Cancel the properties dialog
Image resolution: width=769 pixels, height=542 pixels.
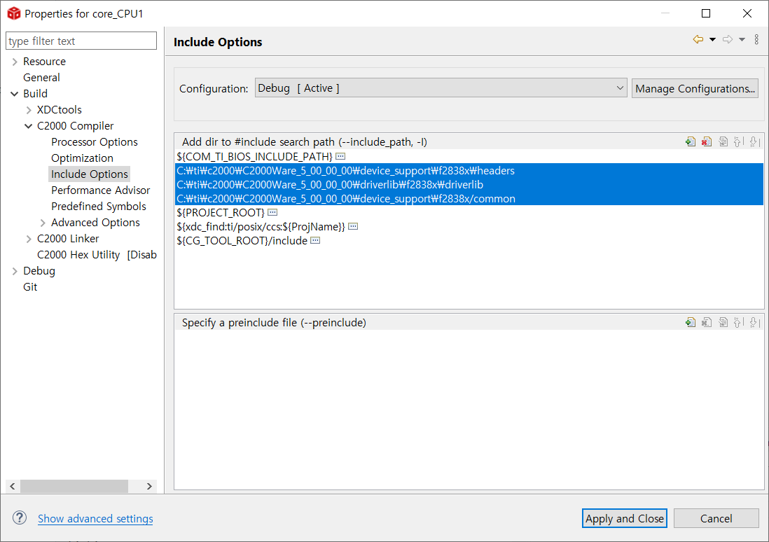pos(716,518)
